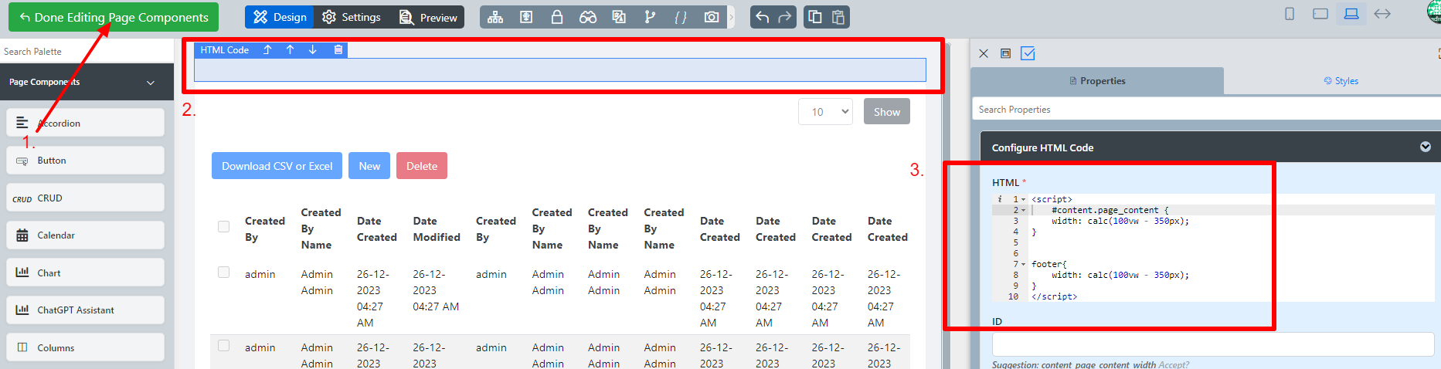Screen dimensions: 1441x369
Task: Expand toolbar with the small right arrow
Action: coord(731,17)
